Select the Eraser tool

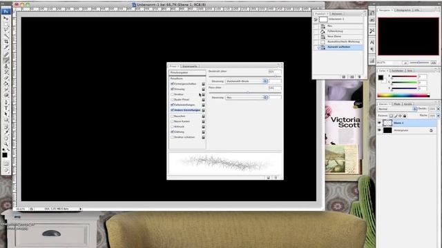click(6, 78)
